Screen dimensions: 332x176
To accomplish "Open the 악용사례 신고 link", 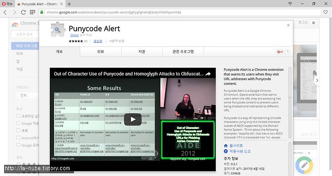I will click(x=240, y=151).
